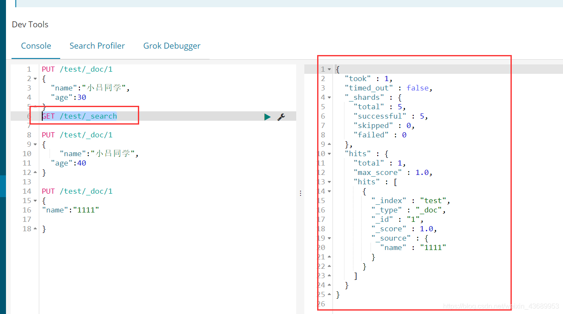This screenshot has height=314, width=563.
Task: Collapse the request body on editor line 15
Action: click(x=35, y=201)
